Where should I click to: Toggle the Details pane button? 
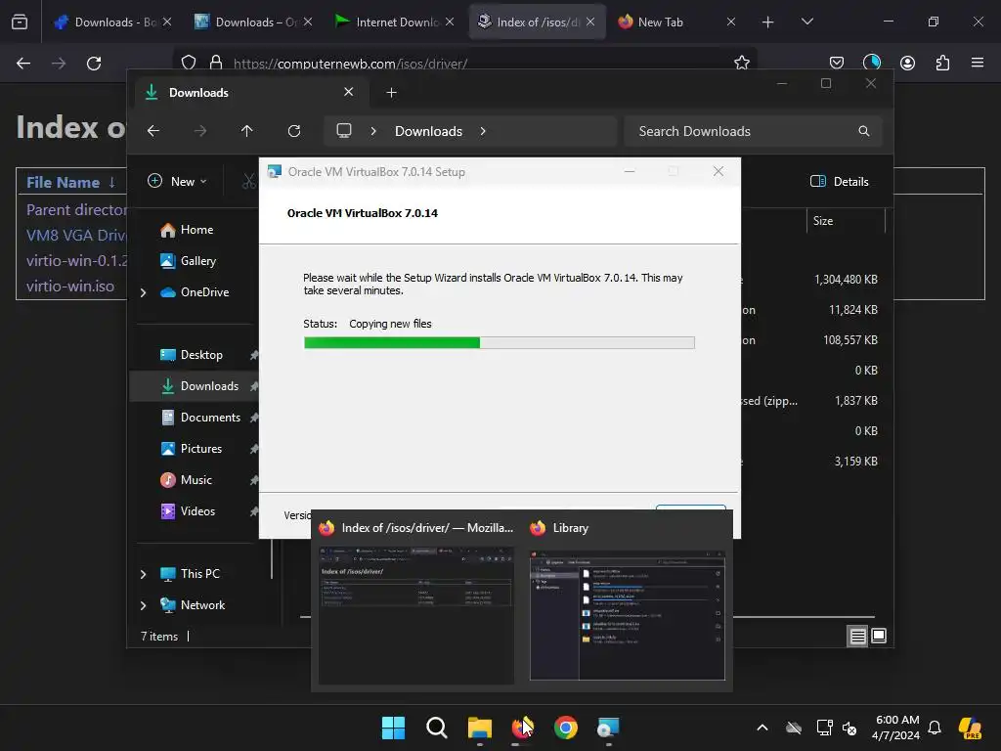839,181
